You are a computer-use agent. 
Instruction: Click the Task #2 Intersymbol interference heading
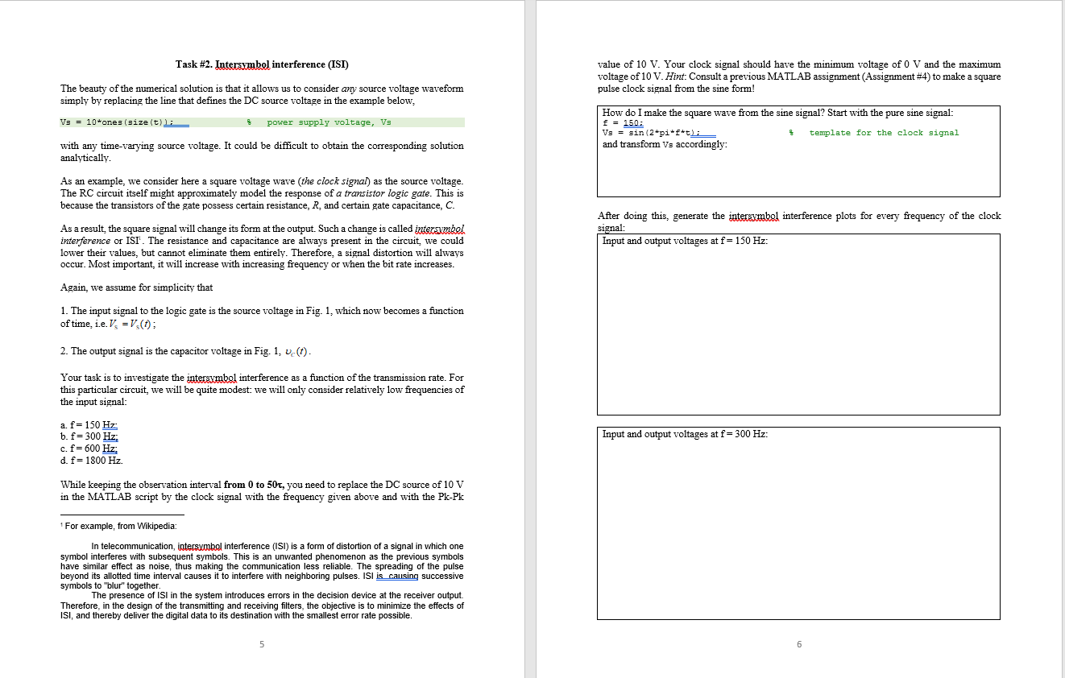pyautogui.click(x=262, y=64)
